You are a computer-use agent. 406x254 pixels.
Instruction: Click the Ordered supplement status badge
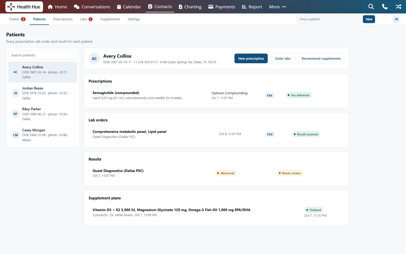tap(314, 210)
